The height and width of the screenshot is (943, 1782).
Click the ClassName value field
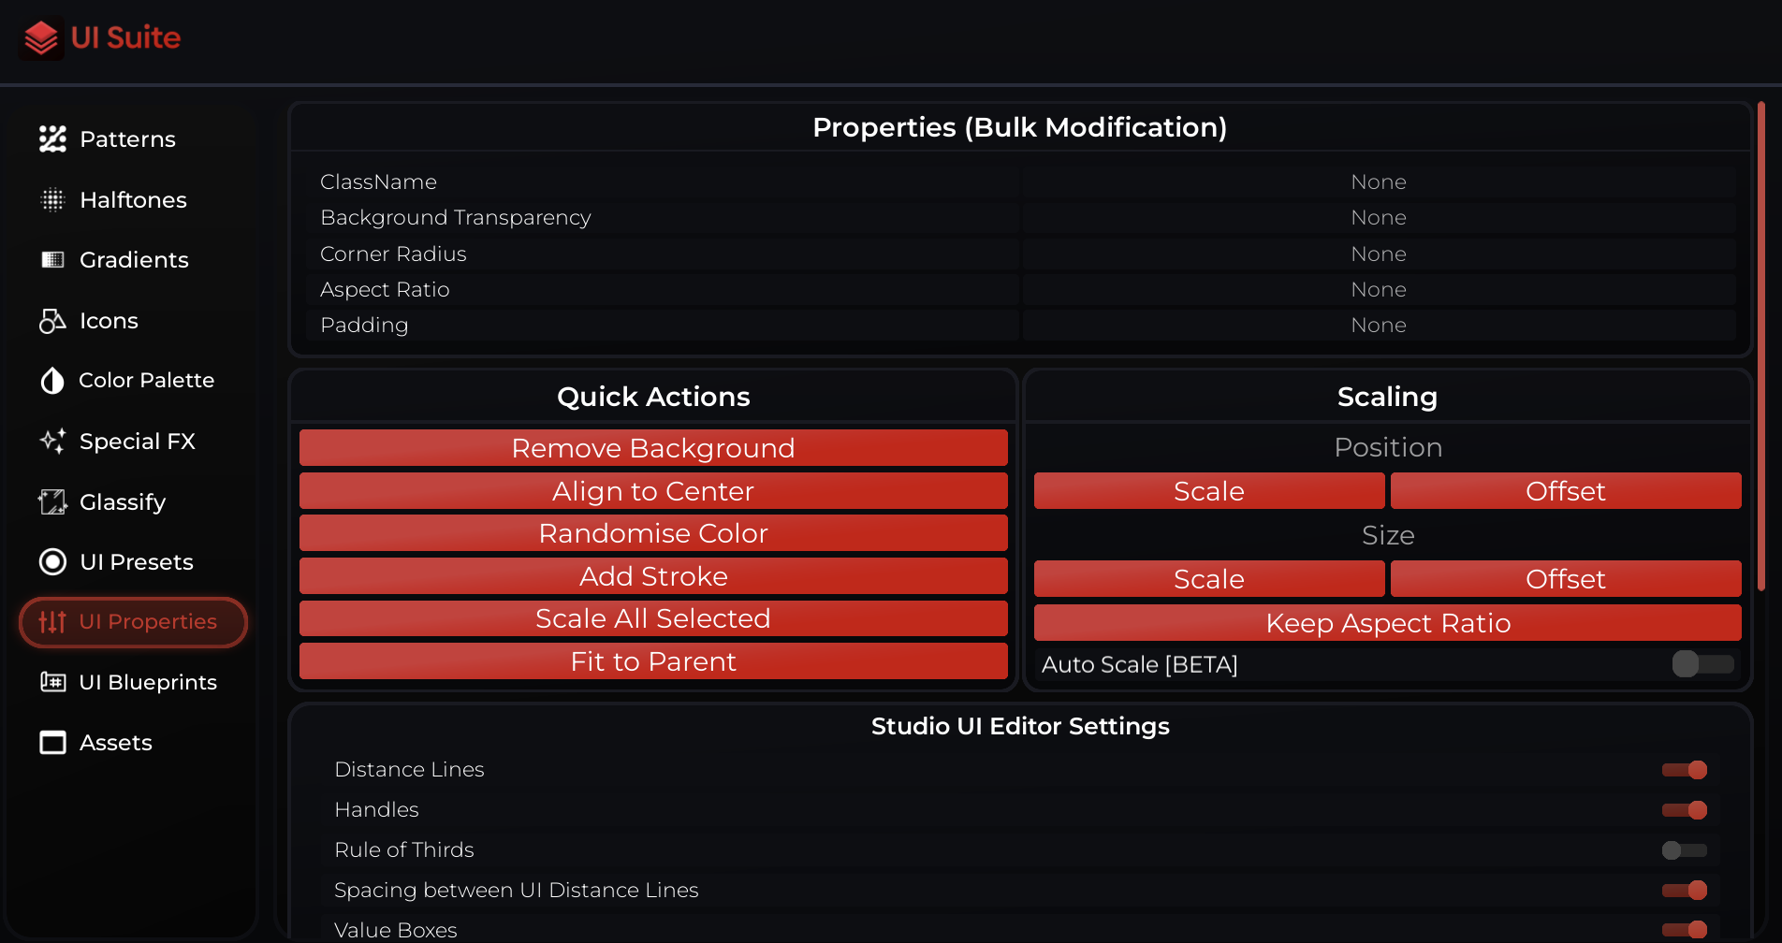click(1379, 181)
